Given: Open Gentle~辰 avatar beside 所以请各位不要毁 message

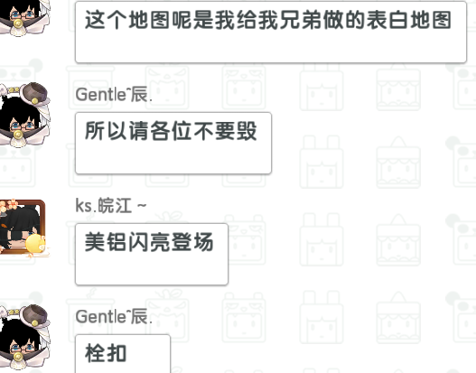Looking at the screenshot, I should click(23, 116).
